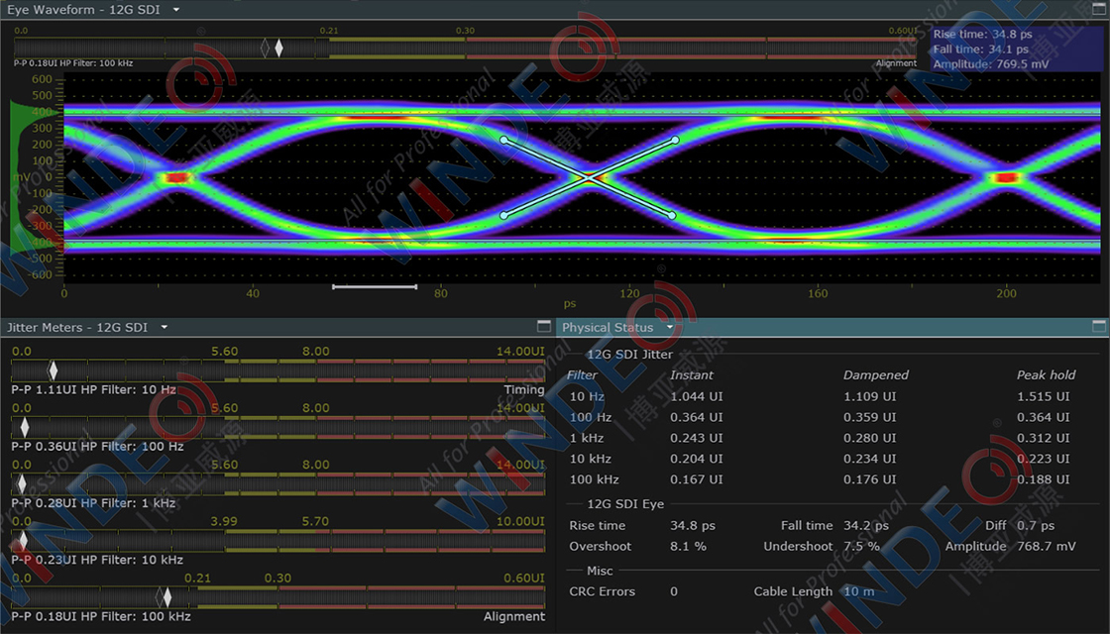This screenshot has height=634, width=1110.
Task: Expand the Physical Status panel dropdown arrow
Action: [x=670, y=327]
